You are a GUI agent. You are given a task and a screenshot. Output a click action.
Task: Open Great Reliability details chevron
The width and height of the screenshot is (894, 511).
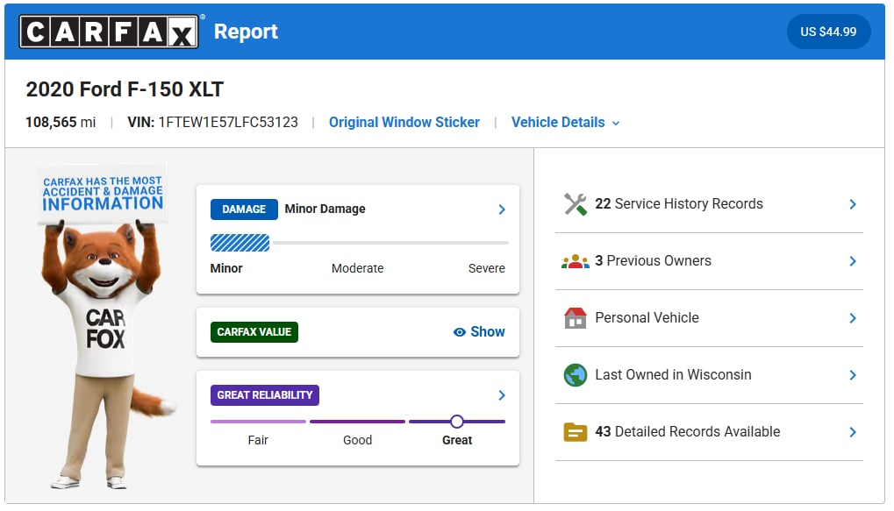click(x=502, y=395)
